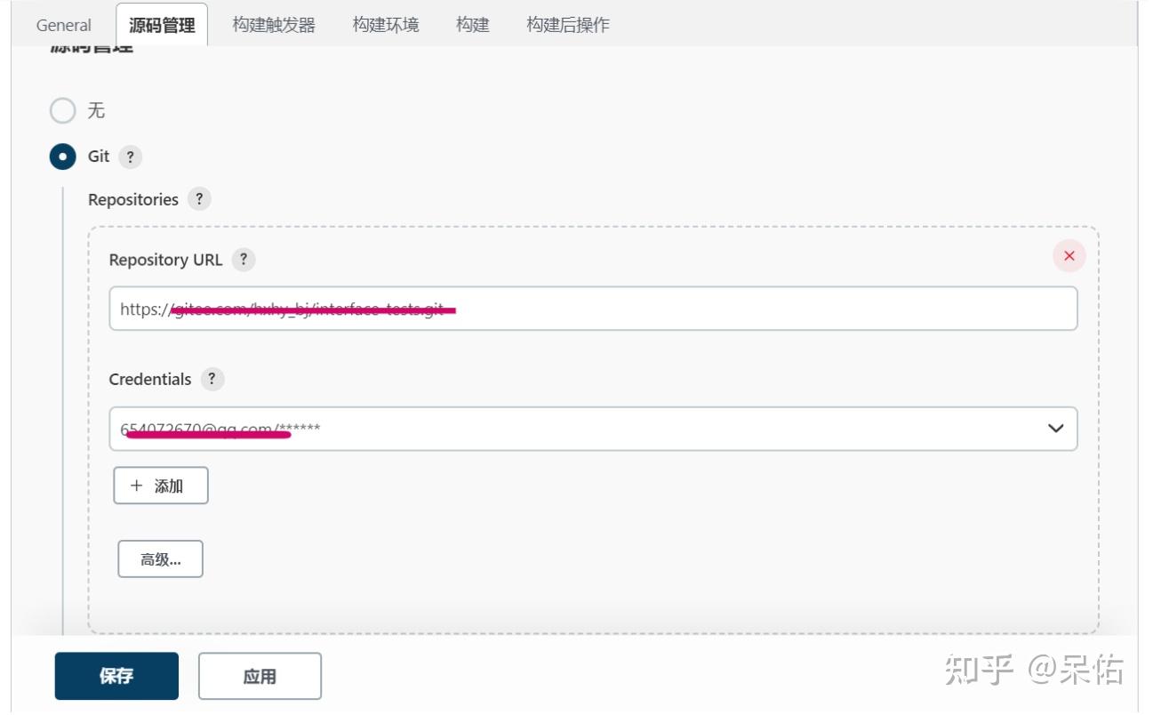Open help for Repositories section
This screenshot has width=1153, height=715.
[x=199, y=200]
